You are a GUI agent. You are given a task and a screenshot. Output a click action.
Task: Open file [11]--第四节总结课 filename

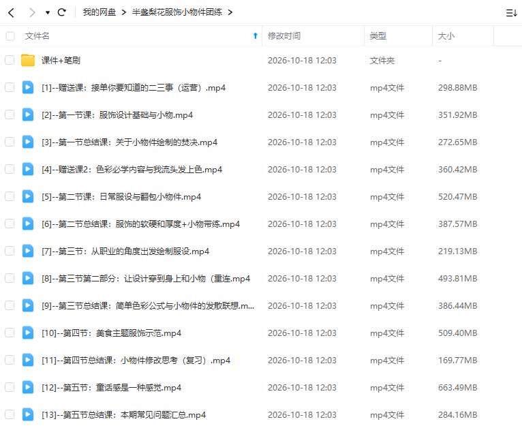click(136, 361)
